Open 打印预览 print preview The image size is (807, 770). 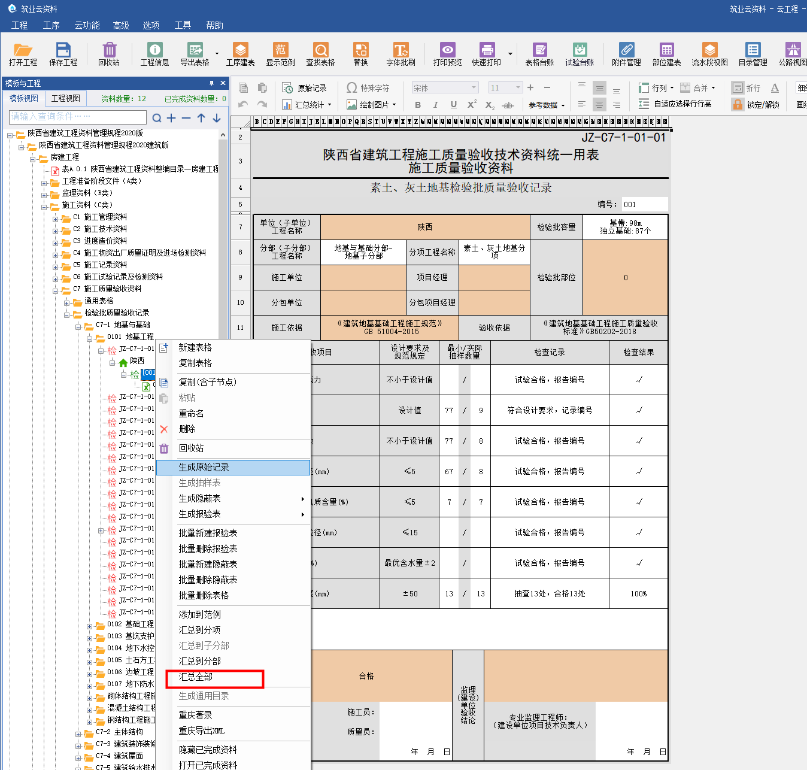click(447, 54)
